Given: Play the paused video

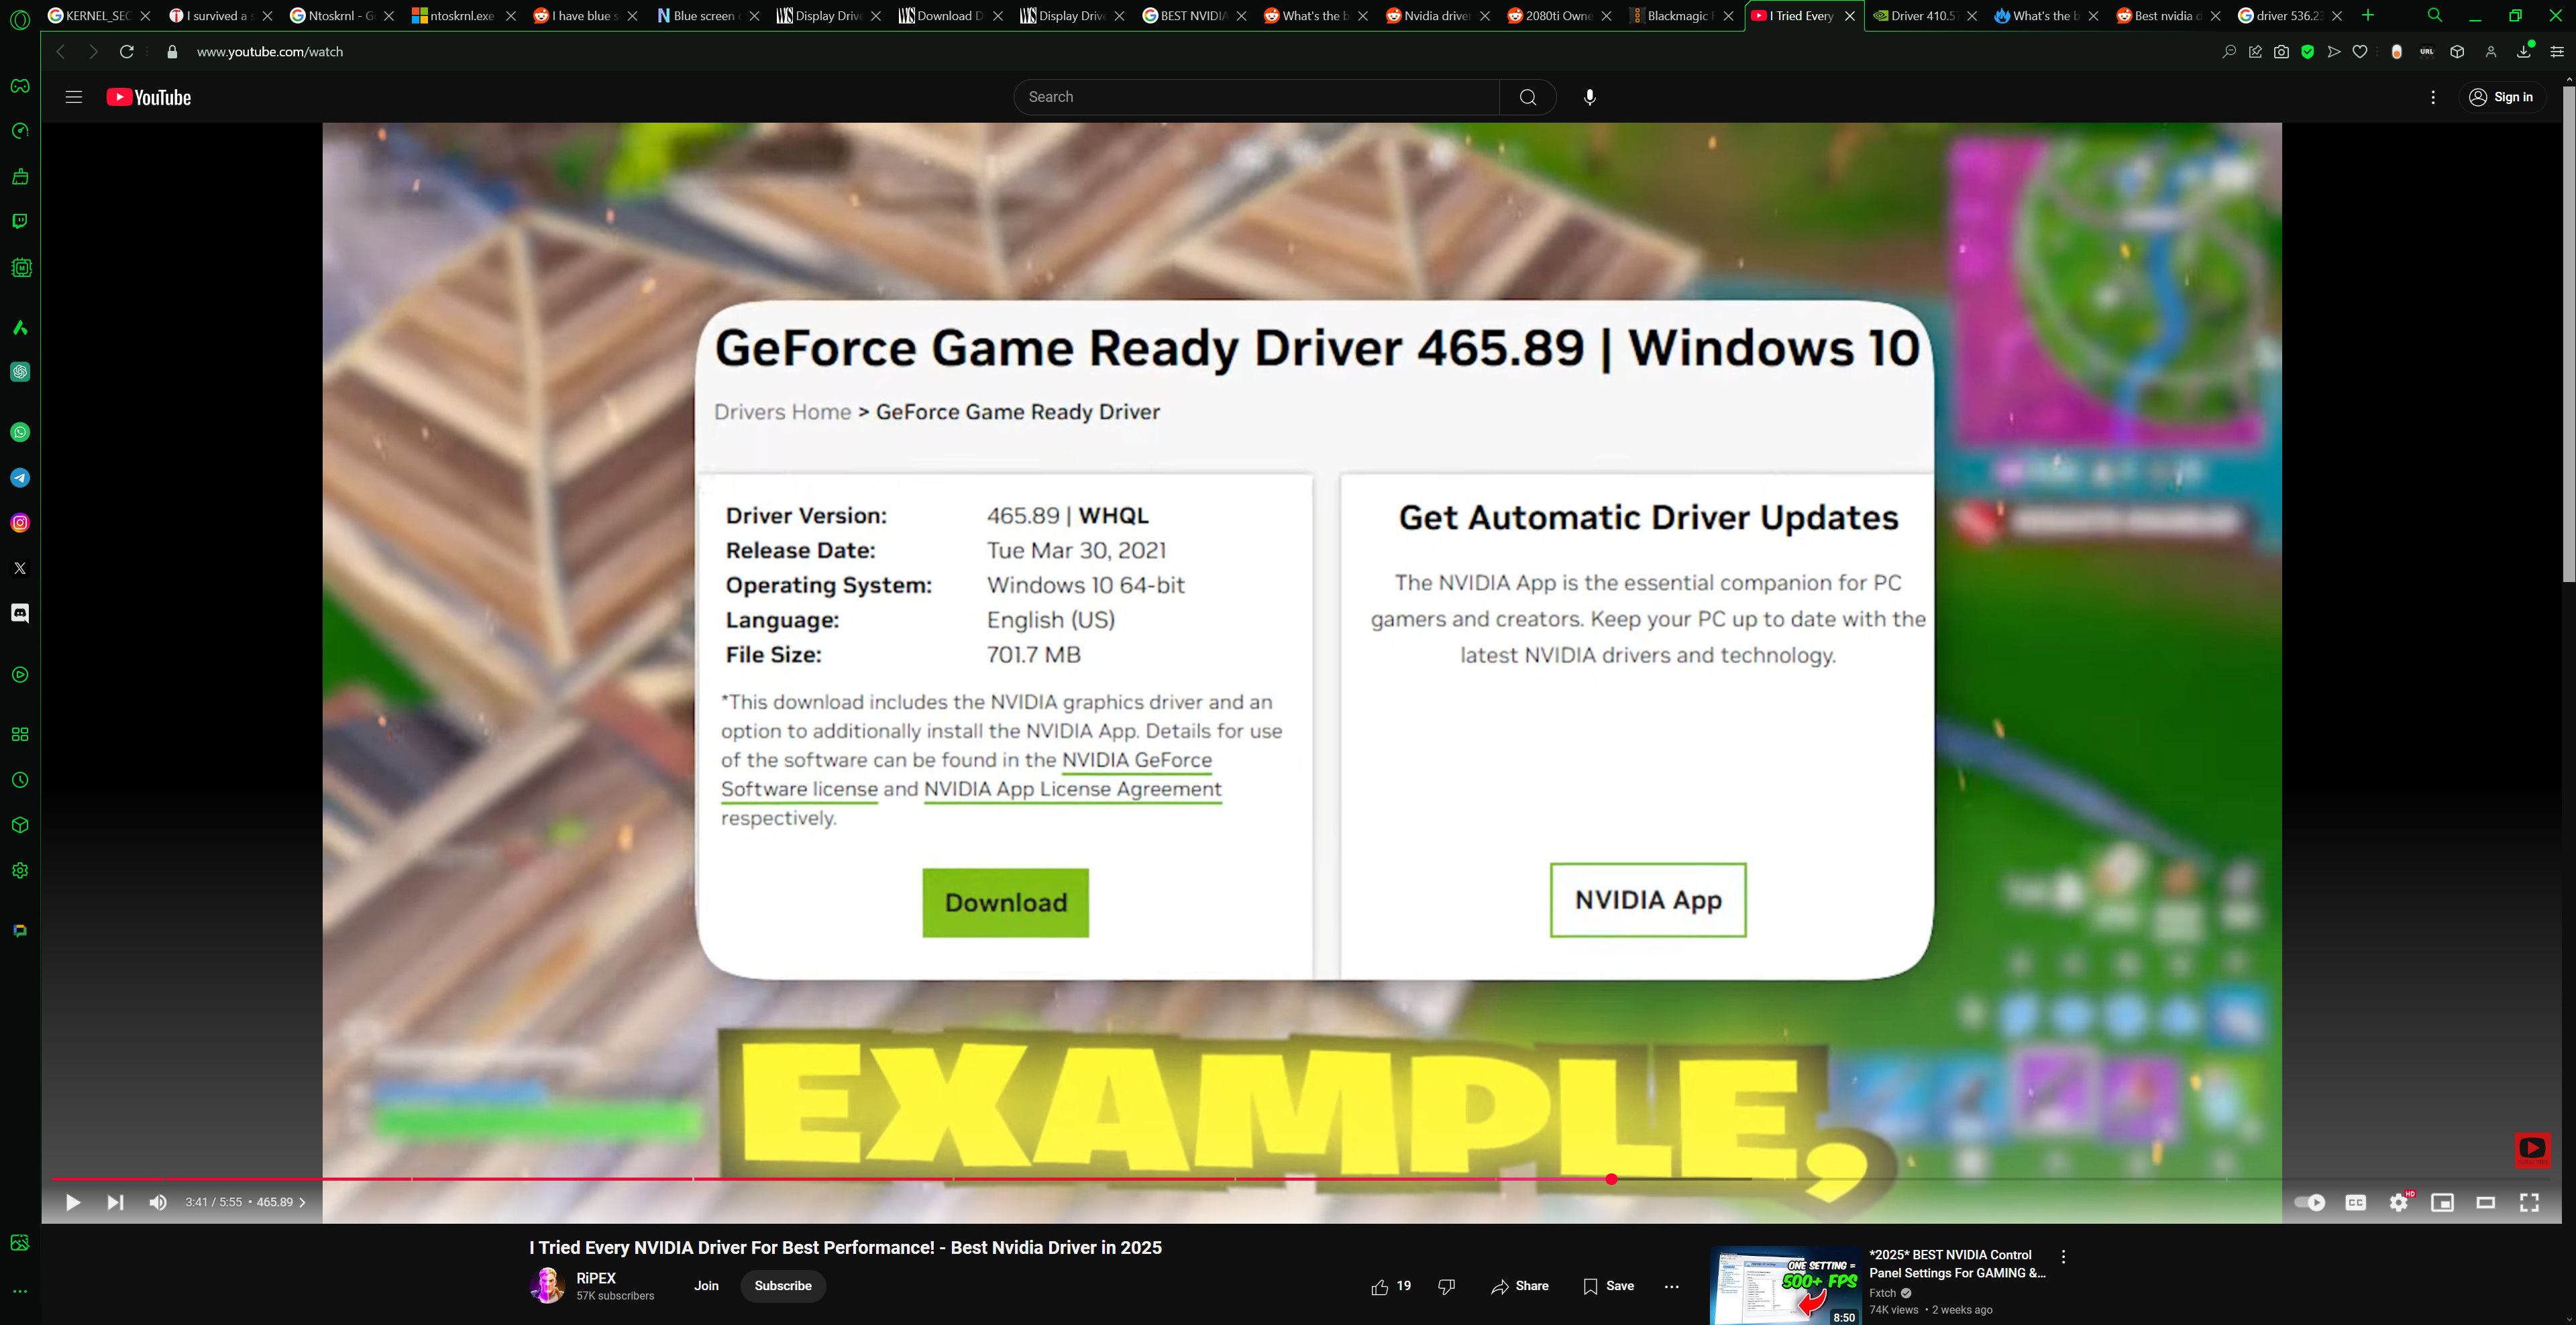Looking at the screenshot, I should pos(73,1202).
